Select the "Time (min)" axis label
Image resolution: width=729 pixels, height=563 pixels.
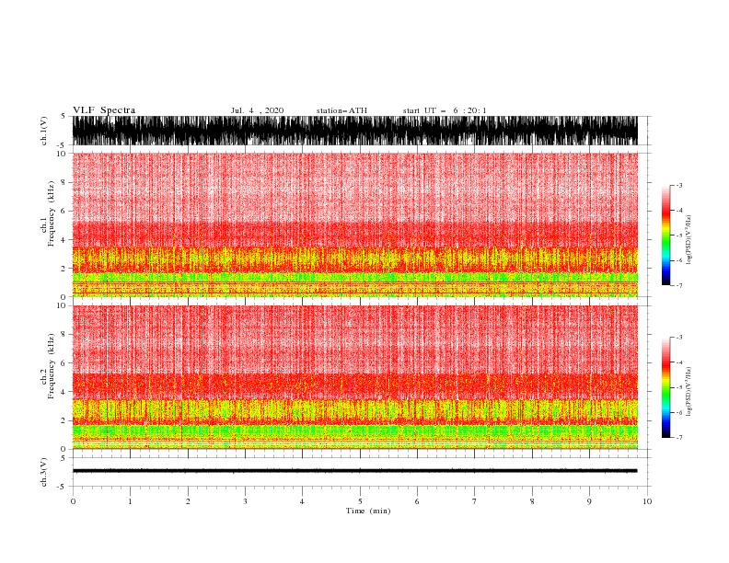click(368, 511)
